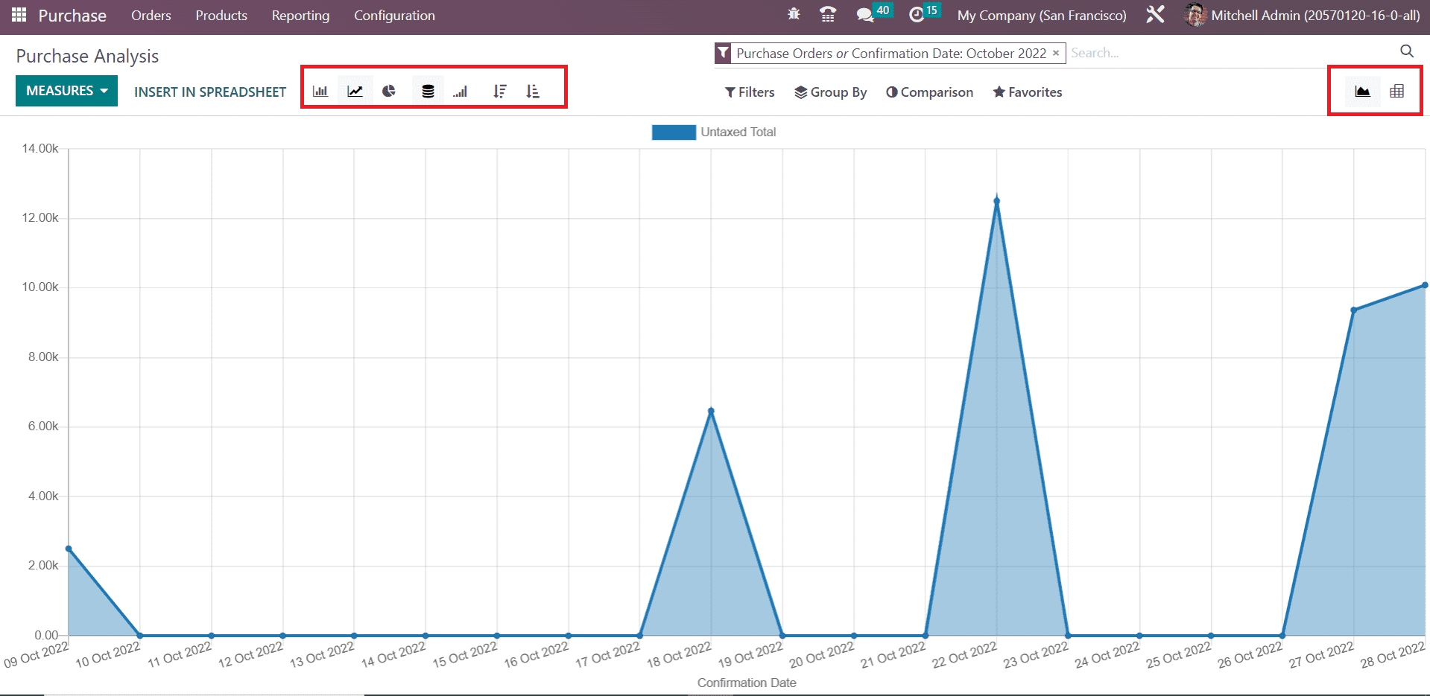Open the debug bug icon menu
Screen dimensions: 1430x696
click(x=794, y=15)
